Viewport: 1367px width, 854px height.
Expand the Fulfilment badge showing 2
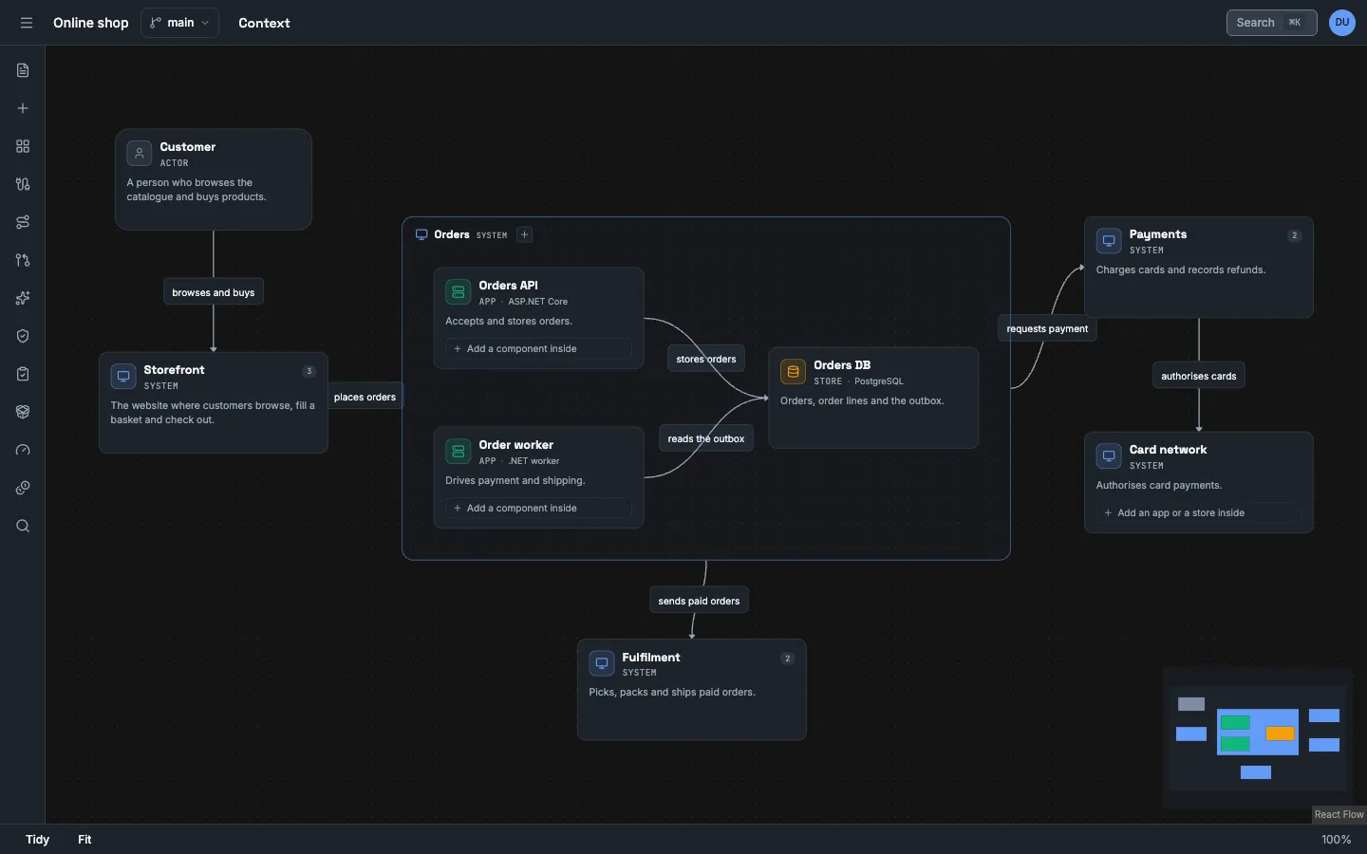(787, 659)
